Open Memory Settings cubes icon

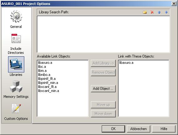pos(16,86)
